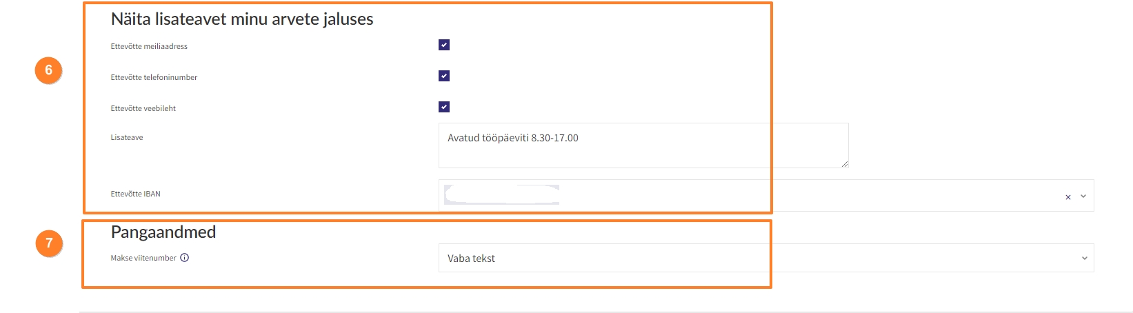Click the Ettevõtte IBAN label

tap(135, 194)
